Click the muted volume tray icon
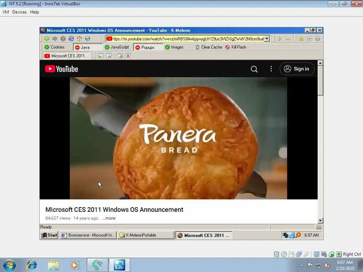Image resolution: width=363 pixels, height=272 pixels. click(327, 266)
